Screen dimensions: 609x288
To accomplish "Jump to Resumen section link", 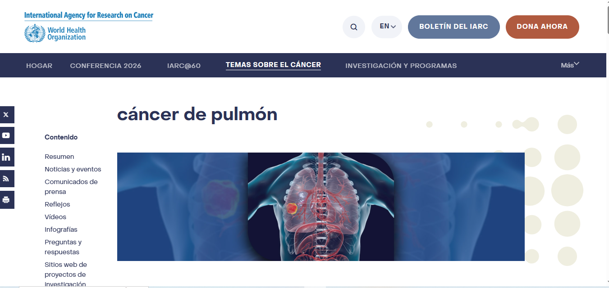I will pos(60,157).
